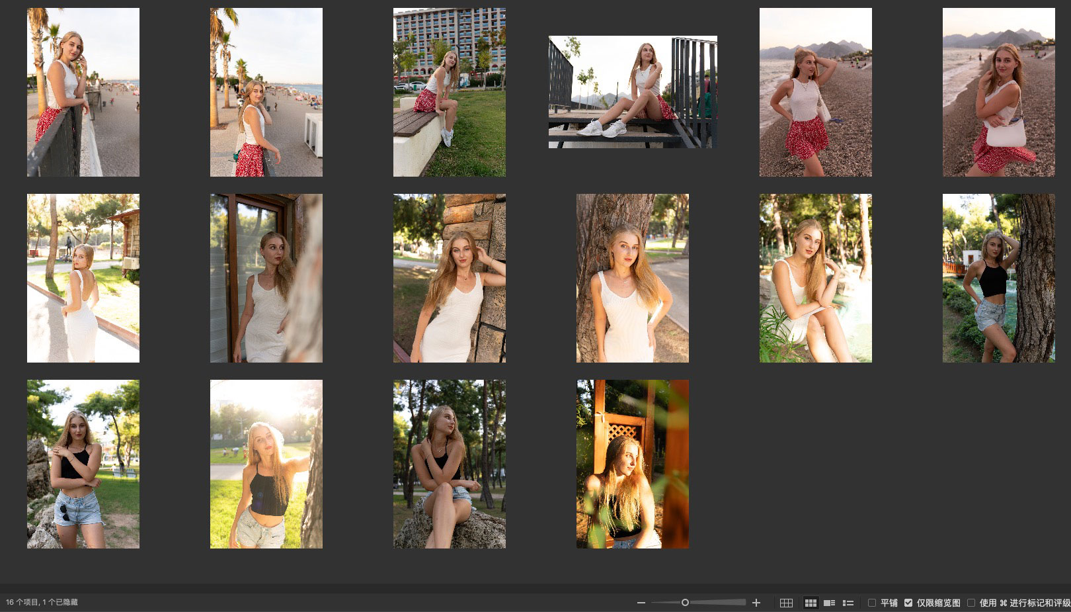Select photo of woman sitting on rock

point(450,464)
